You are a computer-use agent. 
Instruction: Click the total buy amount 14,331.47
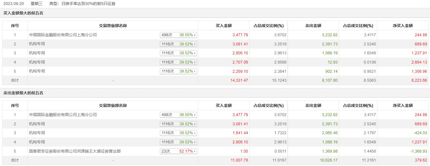click(239, 80)
